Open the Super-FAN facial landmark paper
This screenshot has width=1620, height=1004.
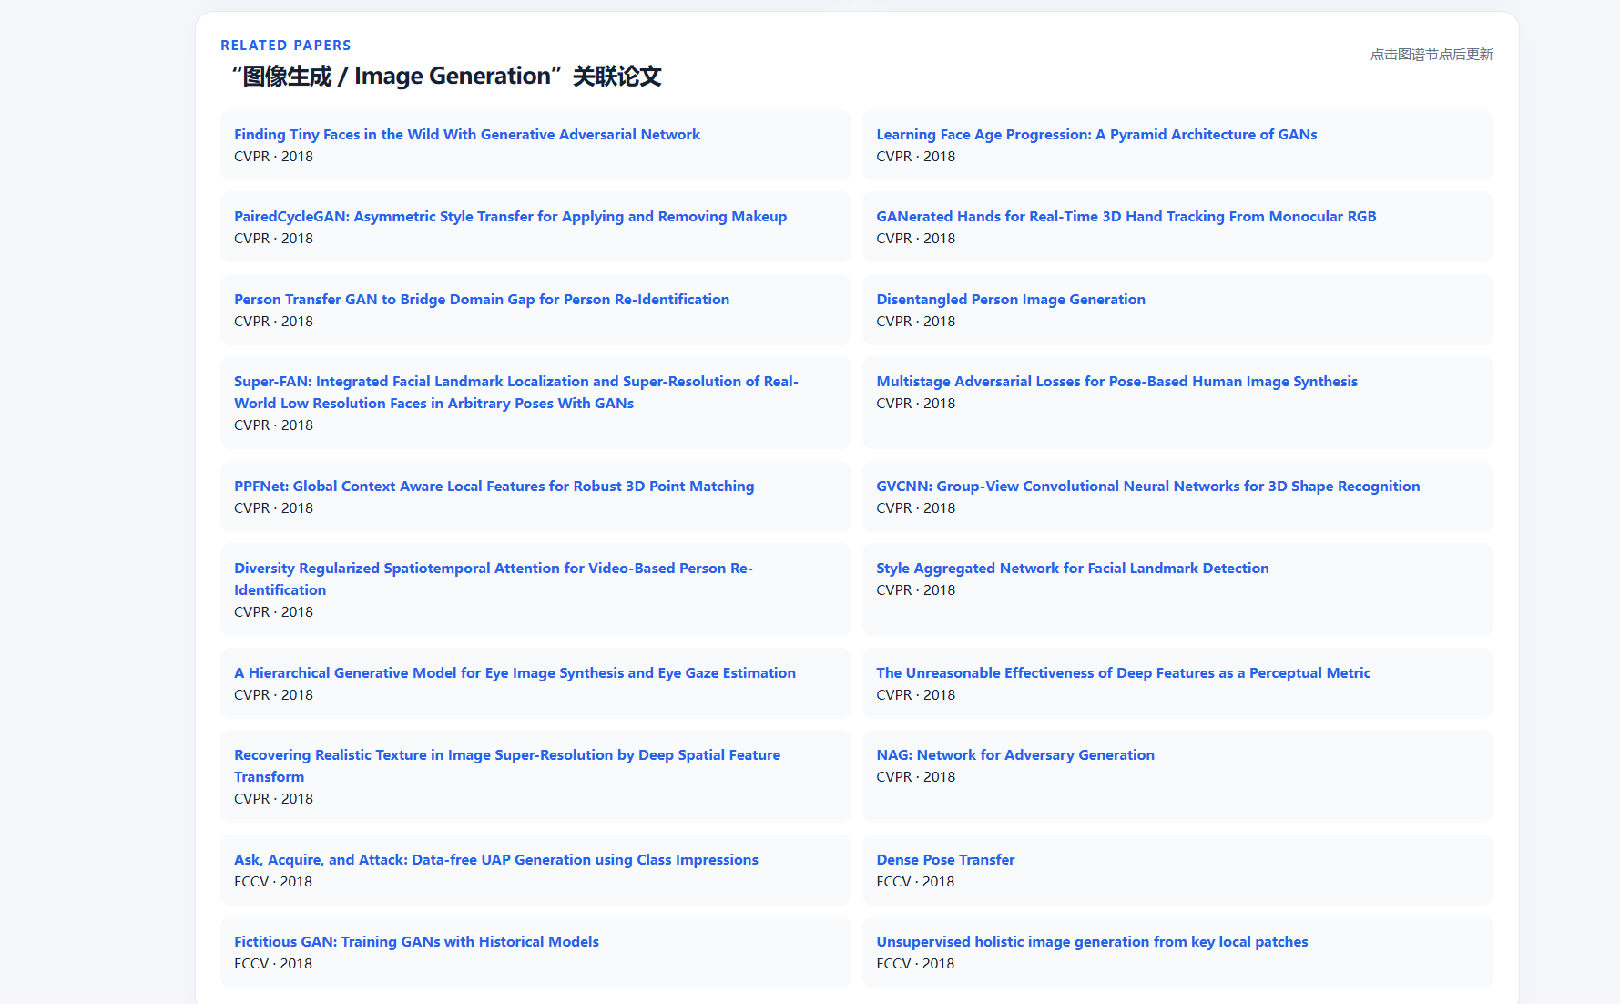[516, 393]
